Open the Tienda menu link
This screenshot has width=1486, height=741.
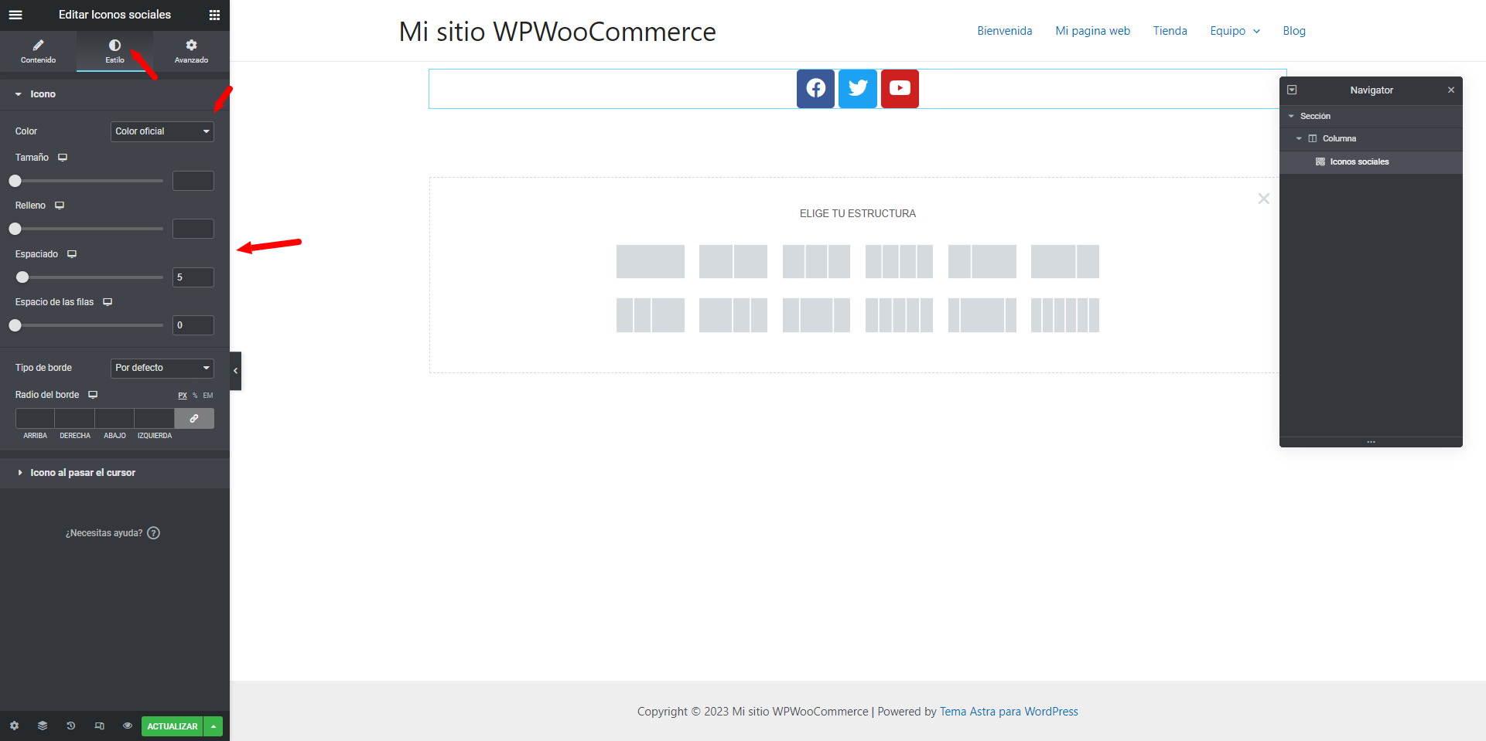[1170, 31]
